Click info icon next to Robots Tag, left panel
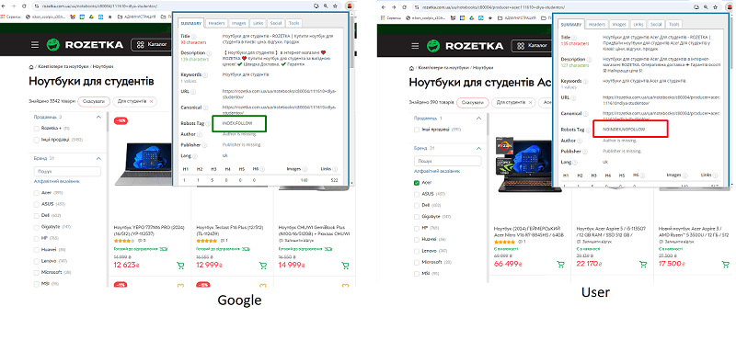Screen dimensions: 736x340 coord(207,124)
